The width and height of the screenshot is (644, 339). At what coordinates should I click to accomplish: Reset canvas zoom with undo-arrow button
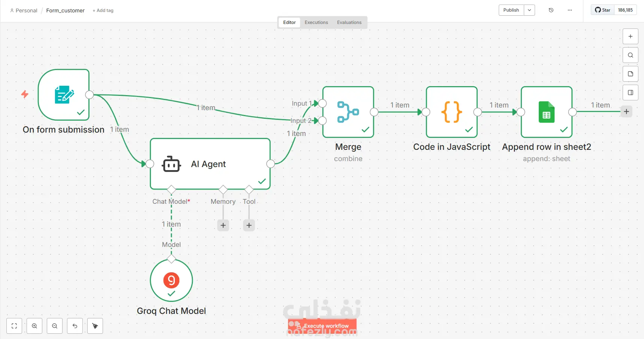tap(75, 326)
